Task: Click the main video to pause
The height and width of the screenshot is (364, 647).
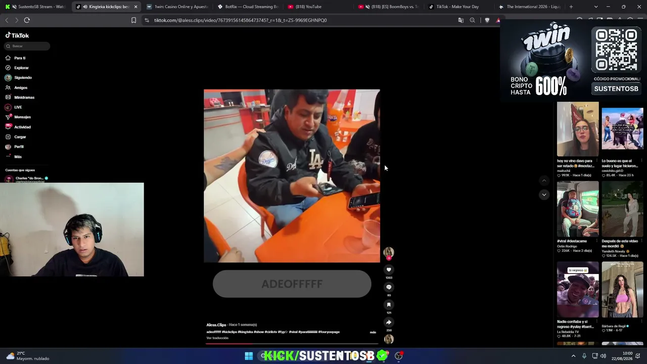Action: pyautogui.click(x=292, y=176)
